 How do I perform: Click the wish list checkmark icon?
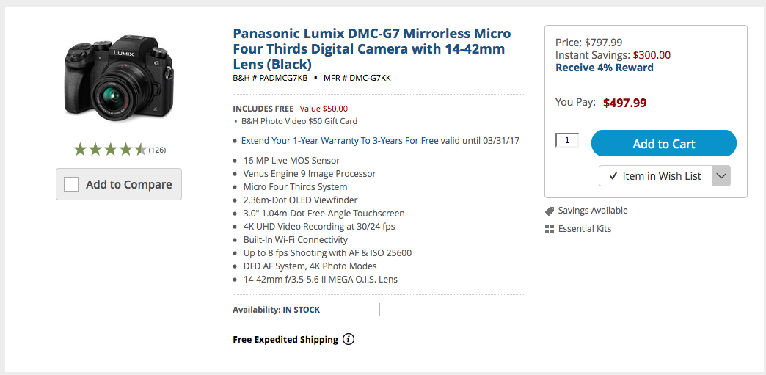pos(613,176)
